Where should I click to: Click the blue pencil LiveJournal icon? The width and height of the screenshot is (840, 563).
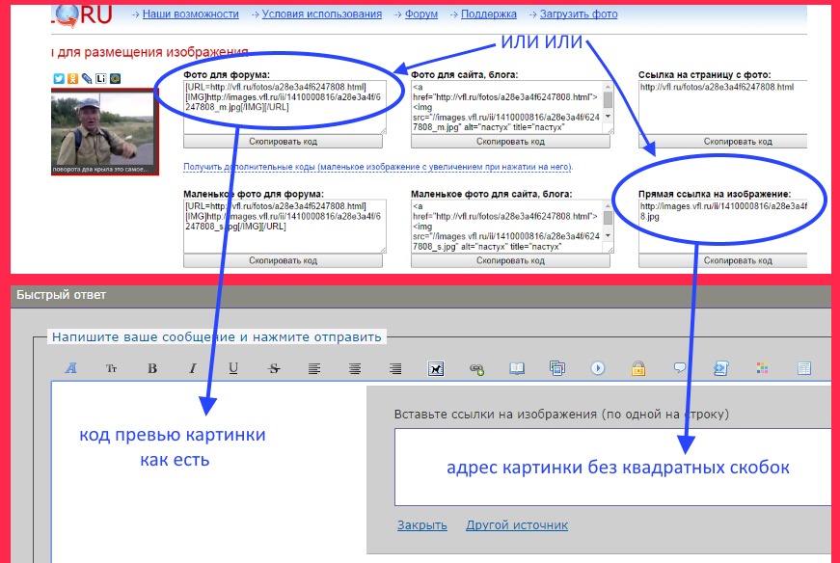pos(87,79)
